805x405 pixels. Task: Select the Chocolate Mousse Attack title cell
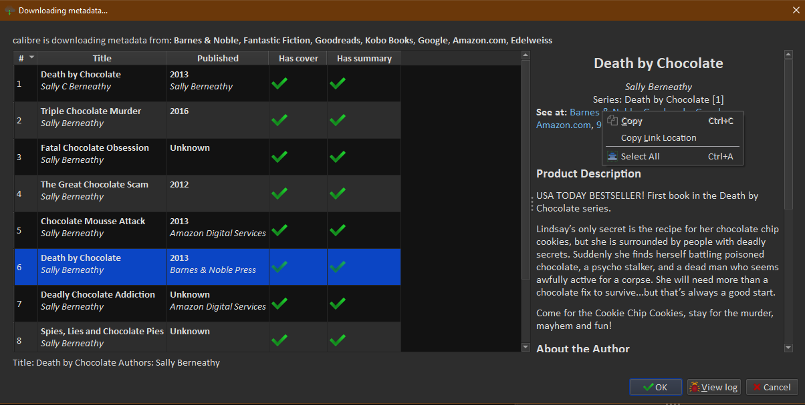[102, 230]
